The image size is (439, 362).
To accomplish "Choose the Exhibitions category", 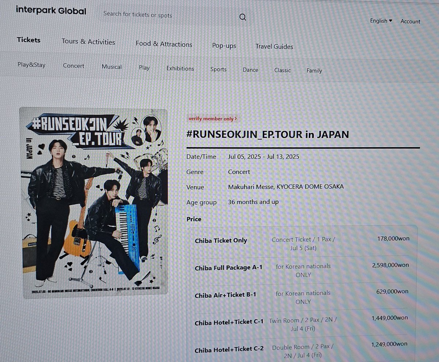I will pos(180,68).
